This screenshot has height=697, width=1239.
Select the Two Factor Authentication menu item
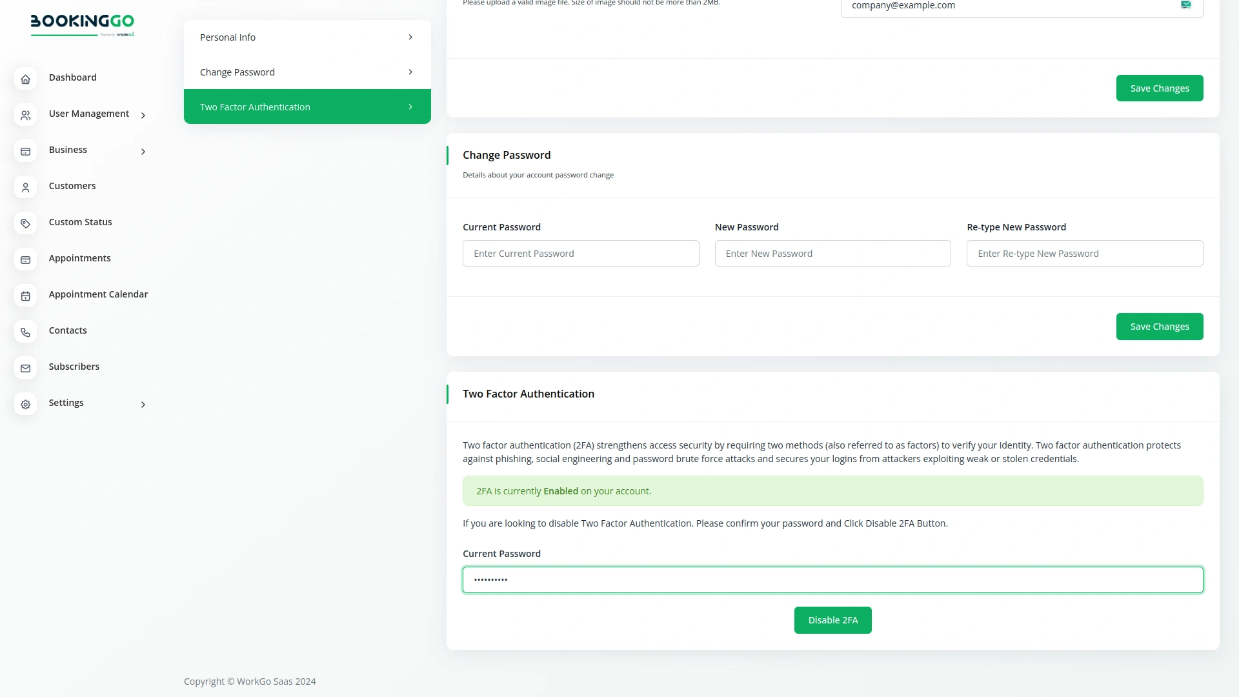pos(307,106)
